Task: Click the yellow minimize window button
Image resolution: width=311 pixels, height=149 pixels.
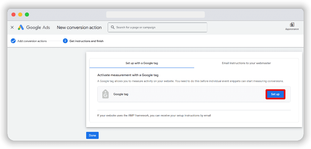Action: click(x=20, y=14)
